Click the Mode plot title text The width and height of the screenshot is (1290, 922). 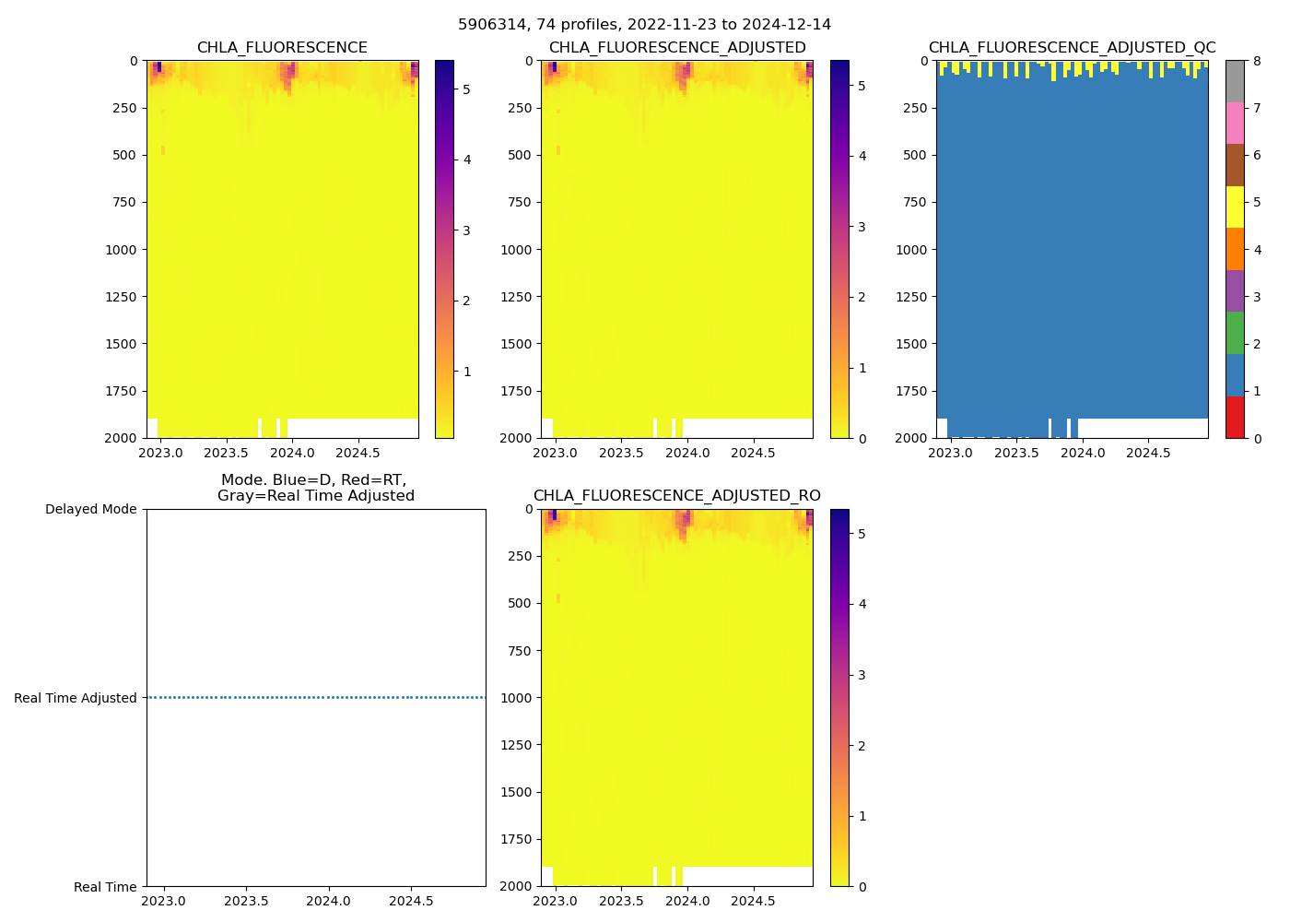click(x=315, y=488)
